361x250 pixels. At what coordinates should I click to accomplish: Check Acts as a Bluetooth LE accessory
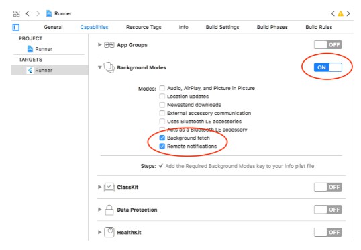(x=162, y=130)
